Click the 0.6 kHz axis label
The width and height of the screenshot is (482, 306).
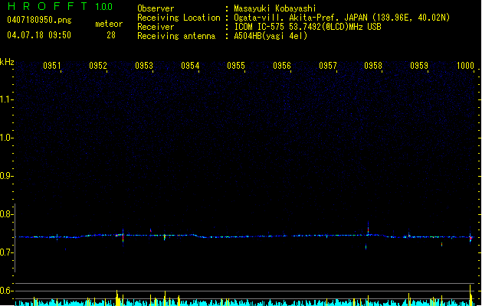(x=6, y=291)
